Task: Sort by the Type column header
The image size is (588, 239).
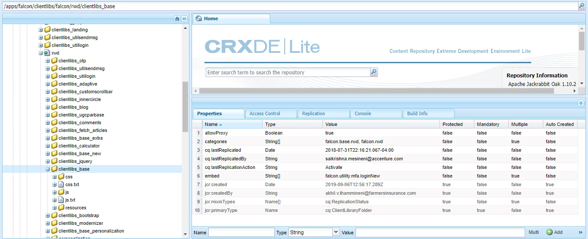Action: (x=293, y=124)
